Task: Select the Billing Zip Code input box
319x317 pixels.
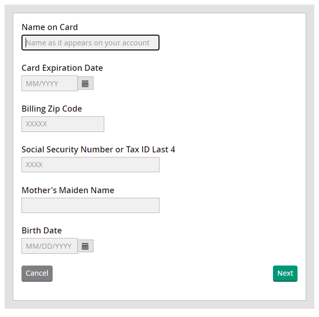Action: click(x=62, y=124)
